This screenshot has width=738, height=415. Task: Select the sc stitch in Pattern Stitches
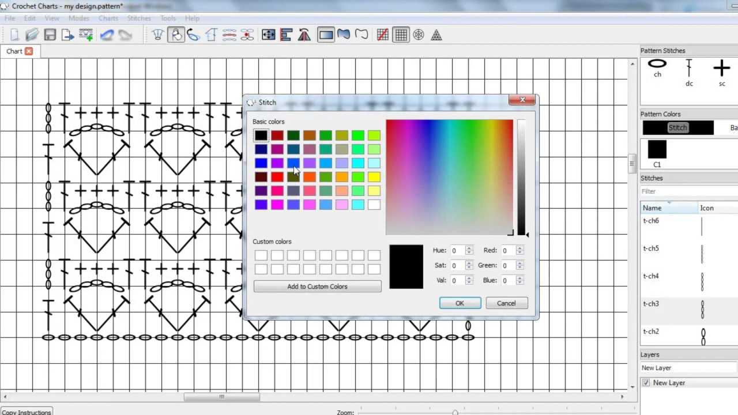coord(722,73)
